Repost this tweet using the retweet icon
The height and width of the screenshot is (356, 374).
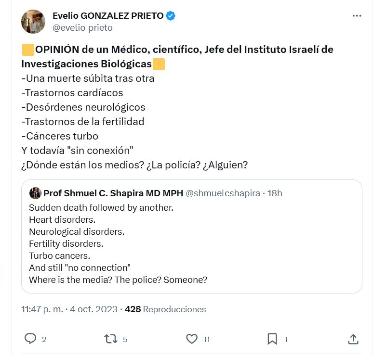pyautogui.click(x=111, y=339)
